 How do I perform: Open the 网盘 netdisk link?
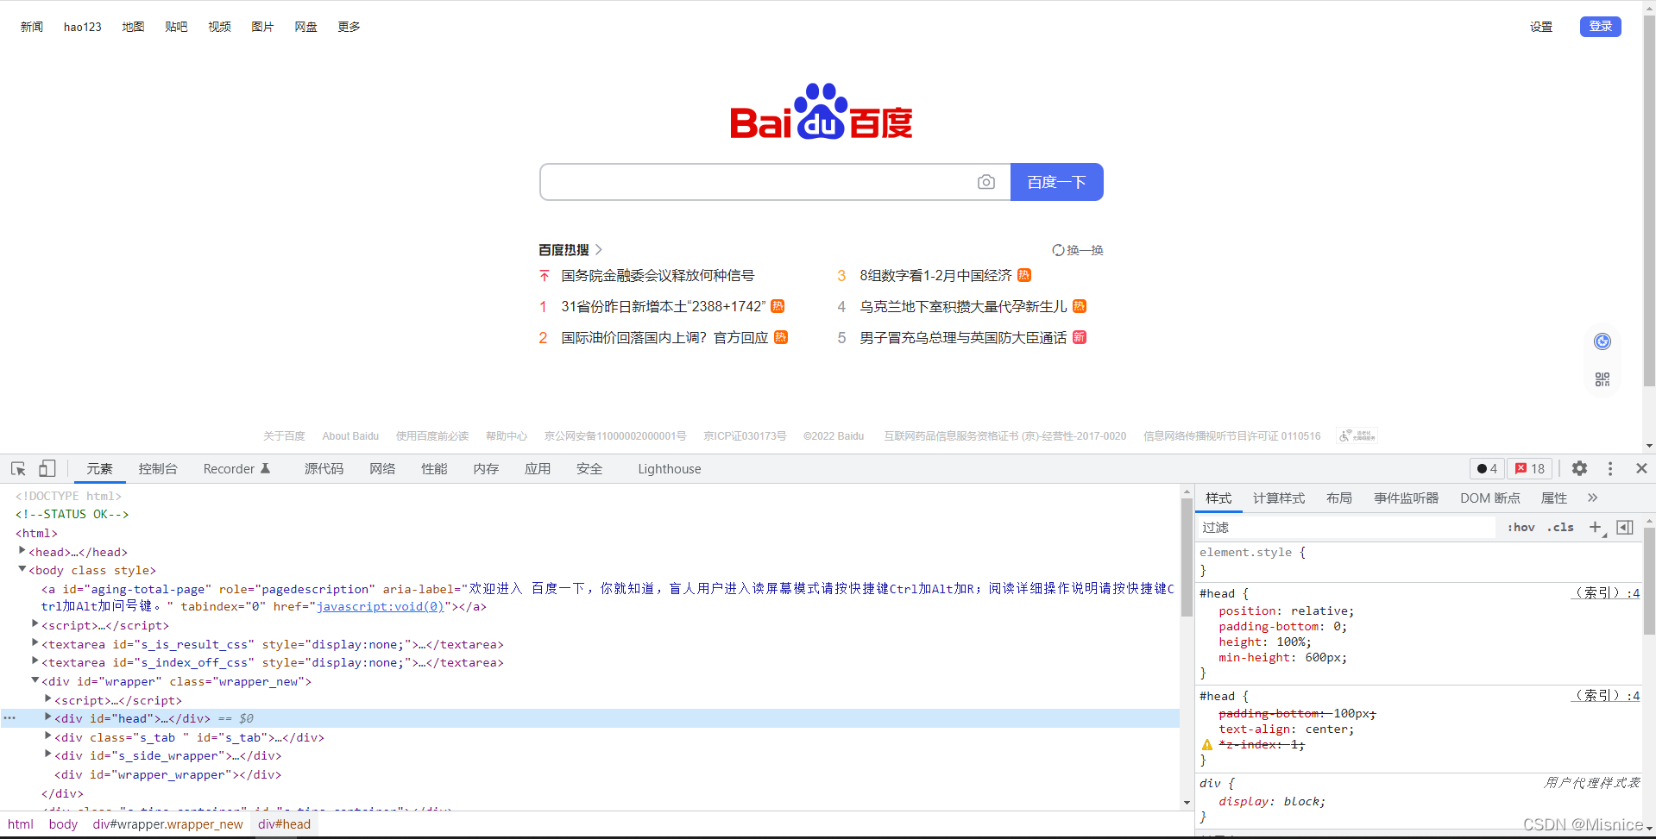(305, 27)
